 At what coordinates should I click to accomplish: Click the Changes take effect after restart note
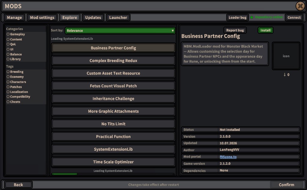click(153, 185)
